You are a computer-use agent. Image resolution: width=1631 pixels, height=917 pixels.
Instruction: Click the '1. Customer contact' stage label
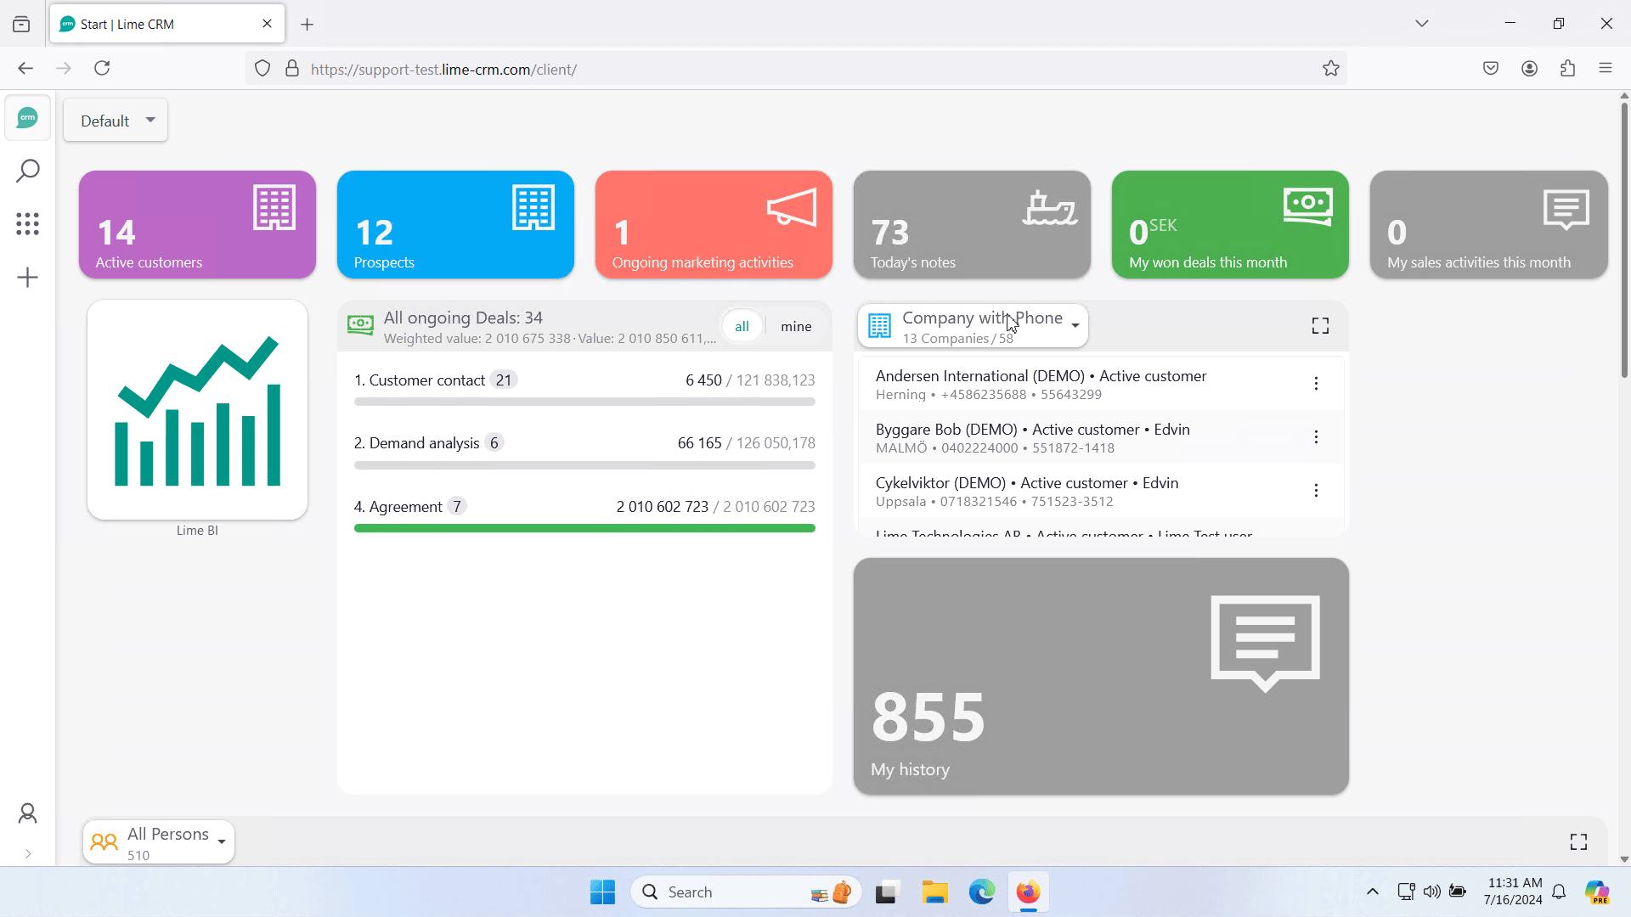pos(420,380)
